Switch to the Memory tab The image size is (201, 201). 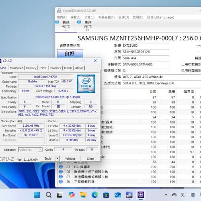pos(31,68)
